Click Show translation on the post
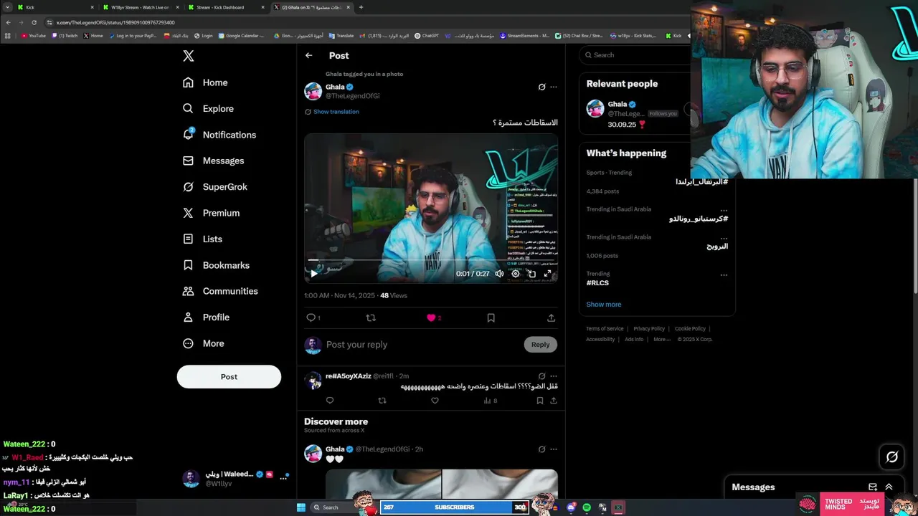 (336, 112)
